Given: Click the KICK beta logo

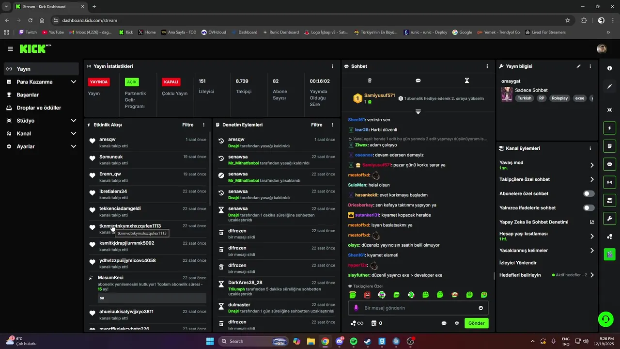Looking at the screenshot, I should coord(35,48).
